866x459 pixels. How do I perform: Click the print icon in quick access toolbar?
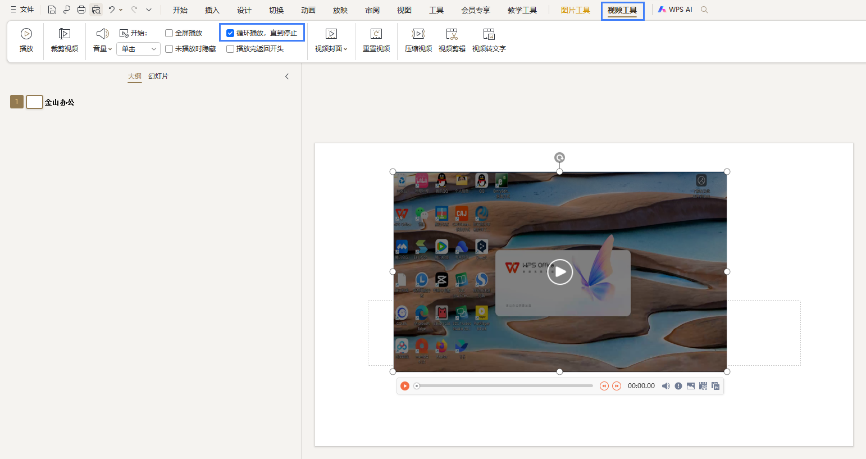click(81, 10)
